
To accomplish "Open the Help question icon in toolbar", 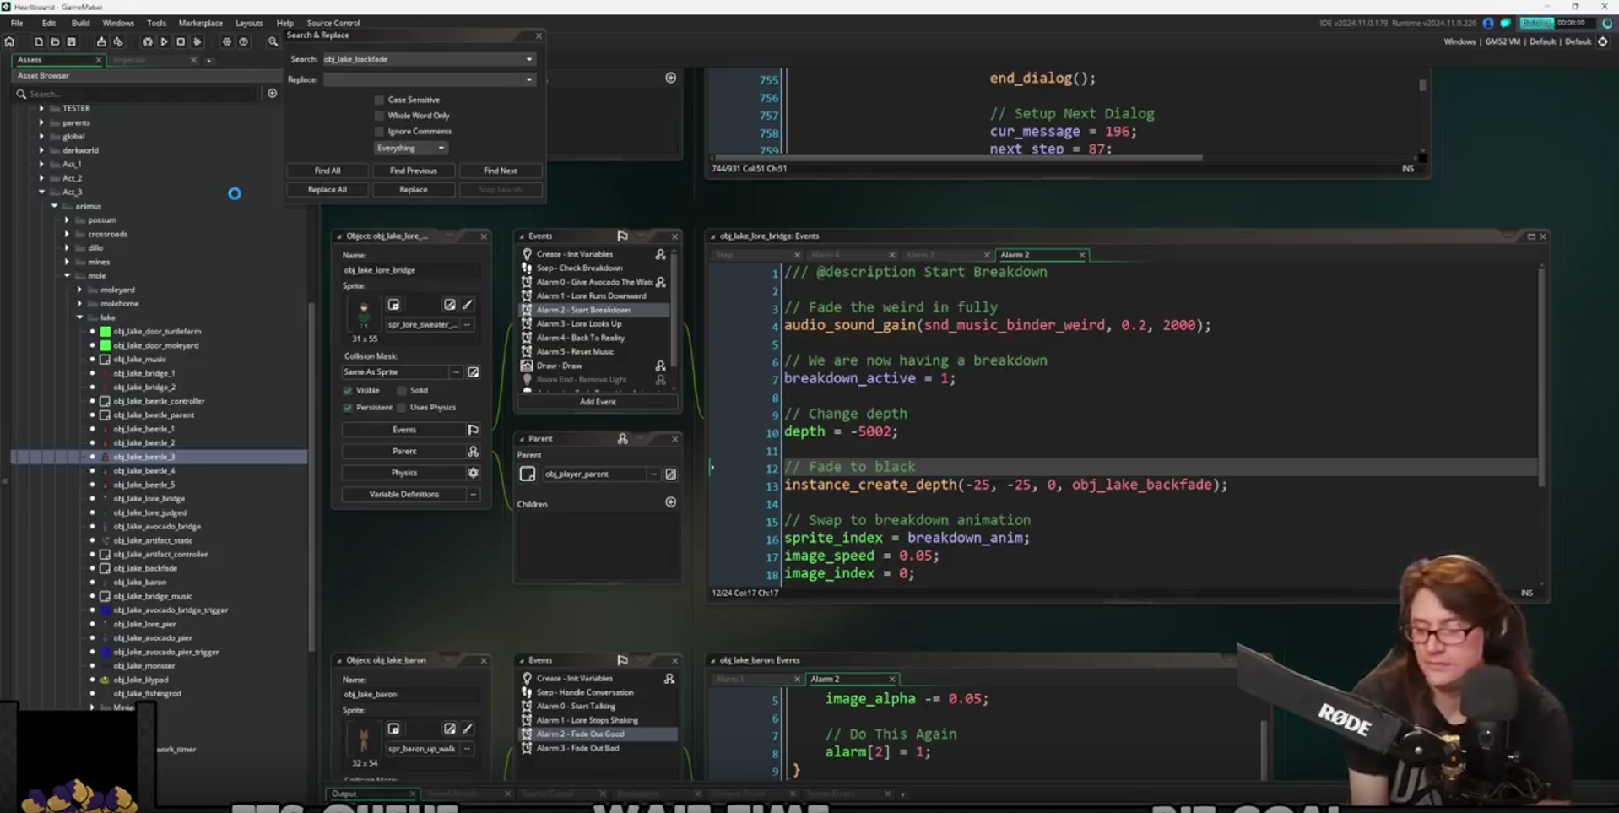I will point(243,41).
